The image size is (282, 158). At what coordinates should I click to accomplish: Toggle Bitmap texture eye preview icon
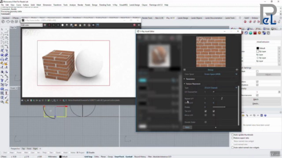[237, 70]
